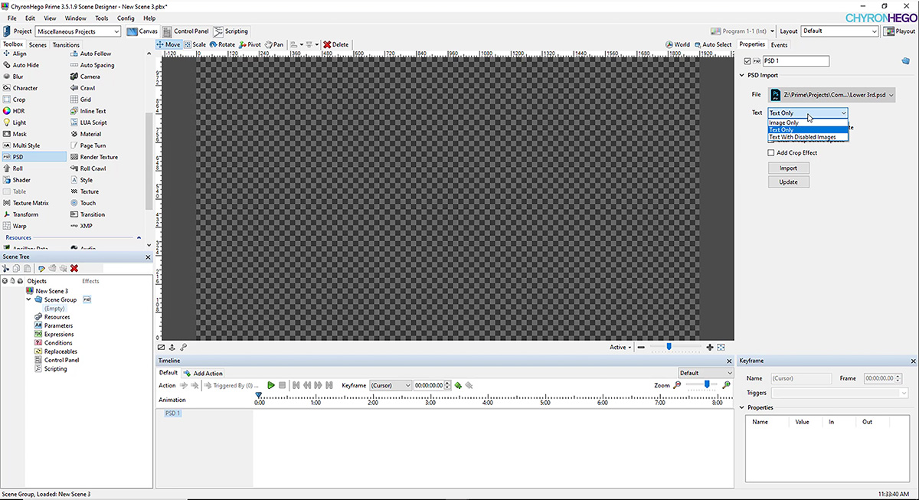This screenshot has width=919, height=500.
Task: Open the canvas Active dropdown
Action: (620, 347)
